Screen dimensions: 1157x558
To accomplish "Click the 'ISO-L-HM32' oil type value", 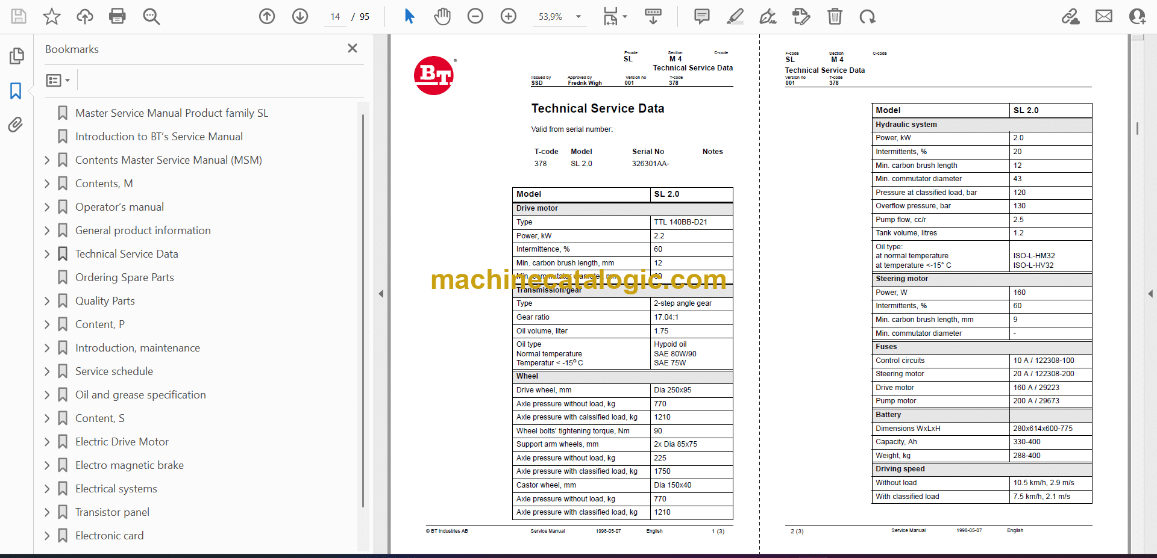I will (1034, 256).
